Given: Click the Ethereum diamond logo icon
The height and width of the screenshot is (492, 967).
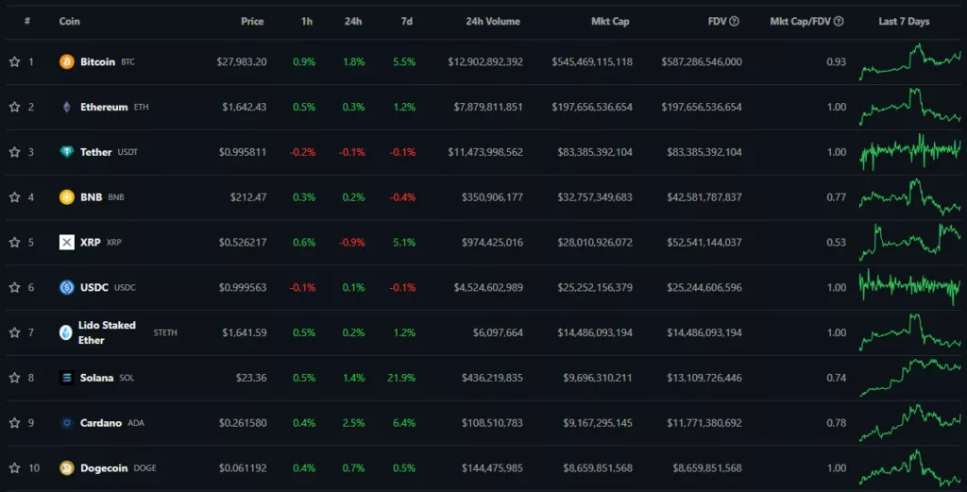Looking at the screenshot, I should click(67, 107).
